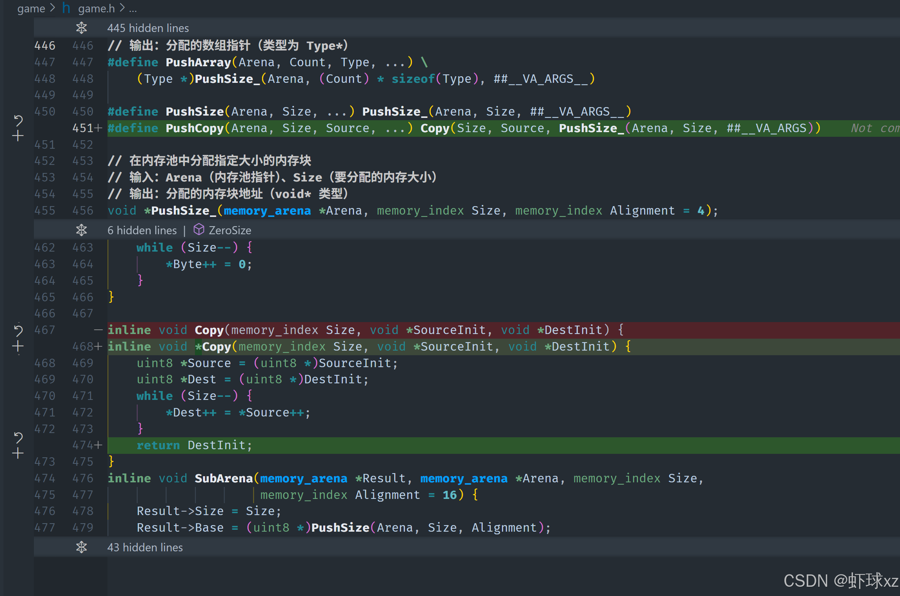Expand the '43 hidden lines' region
Image resolution: width=900 pixels, height=596 pixels.
pos(145,547)
